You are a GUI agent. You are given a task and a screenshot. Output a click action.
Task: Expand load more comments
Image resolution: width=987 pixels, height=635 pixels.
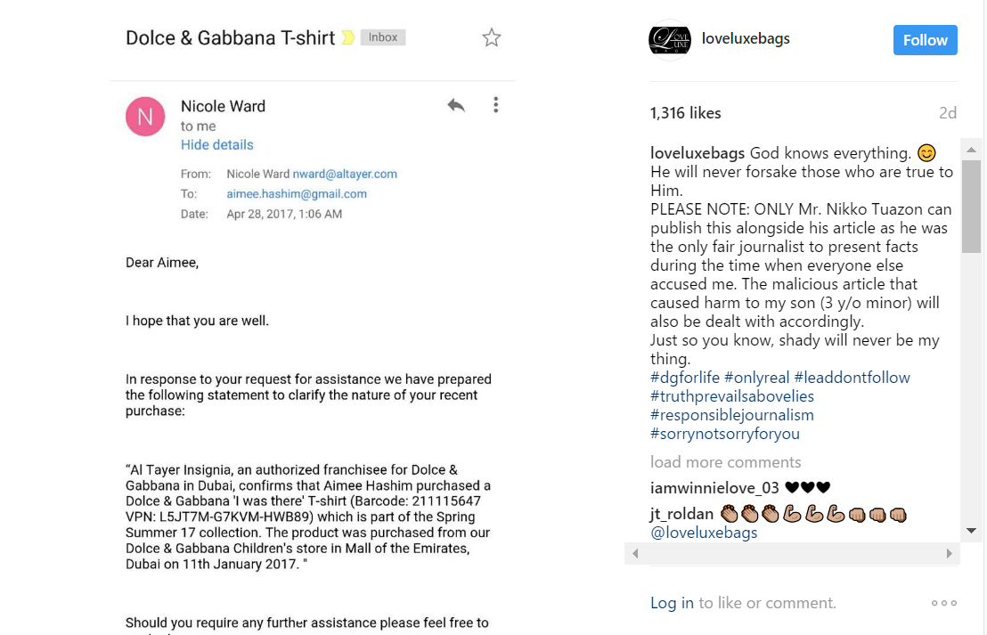(x=726, y=462)
